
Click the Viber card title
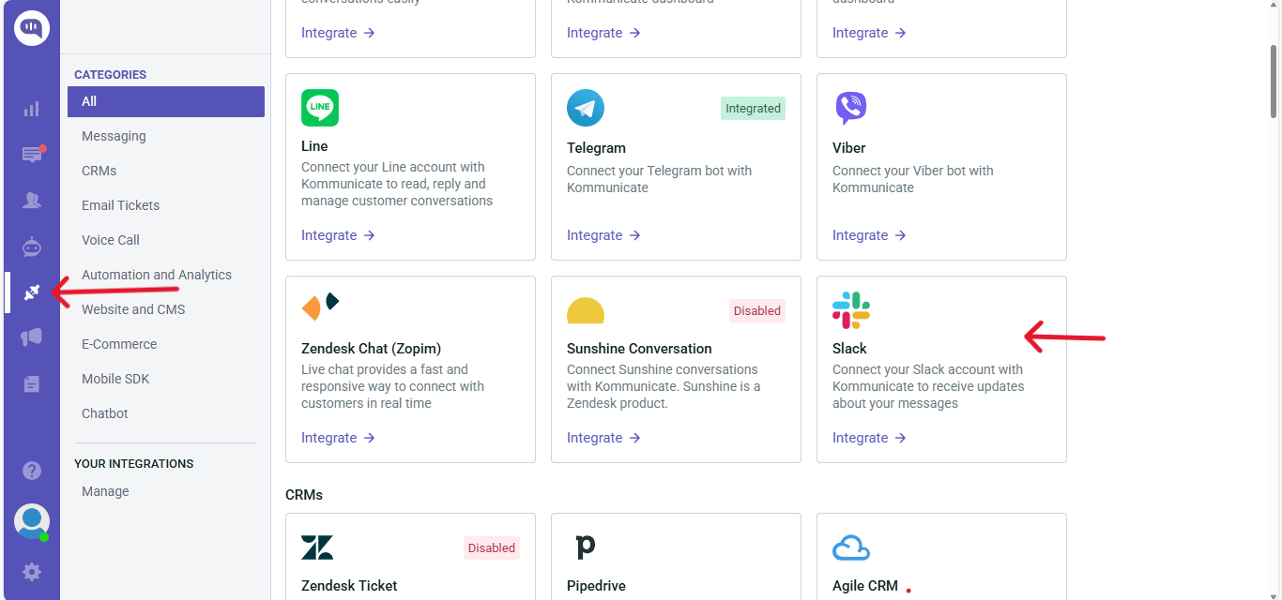[x=848, y=147]
